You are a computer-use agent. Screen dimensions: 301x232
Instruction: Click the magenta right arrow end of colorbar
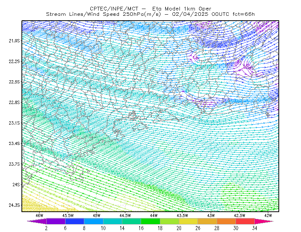(264, 221)
